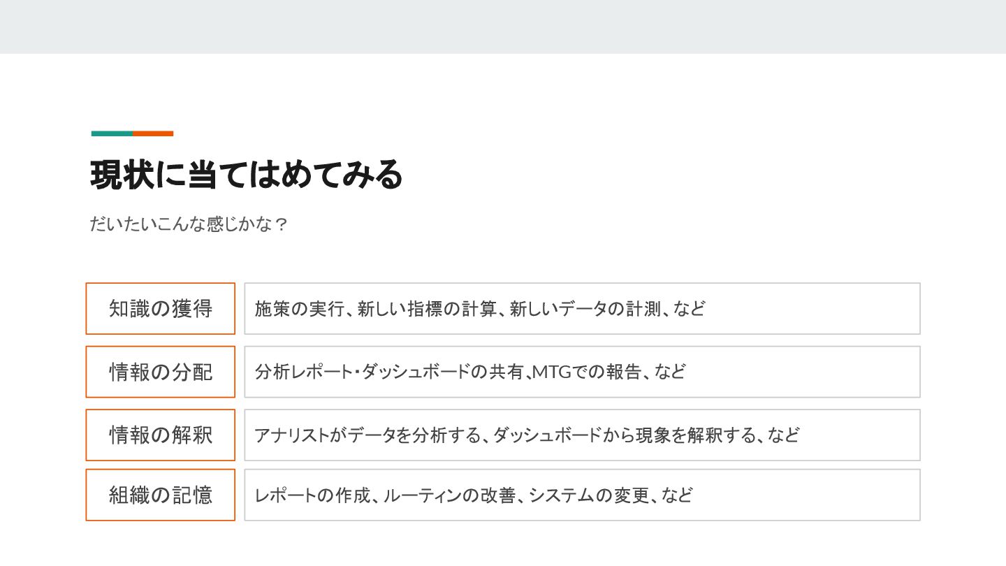The image size is (1006, 566).
Task: Click the gray header band at top
Action: pos(503,27)
